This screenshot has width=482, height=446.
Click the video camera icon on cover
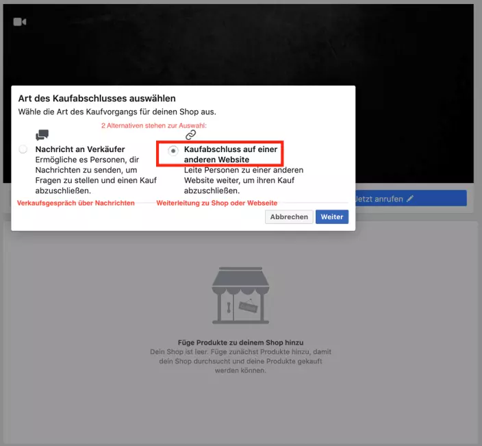[20, 22]
